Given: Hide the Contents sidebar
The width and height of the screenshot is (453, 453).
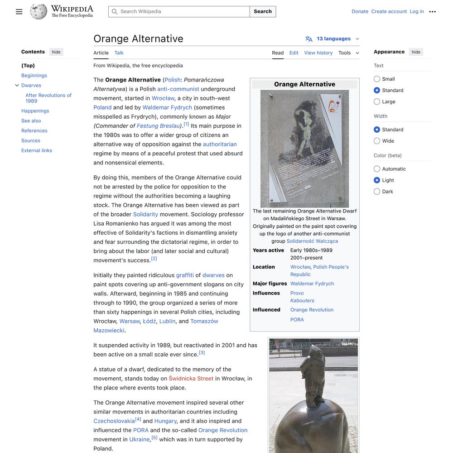Looking at the screenshot, I should click(x=56, y=52).
